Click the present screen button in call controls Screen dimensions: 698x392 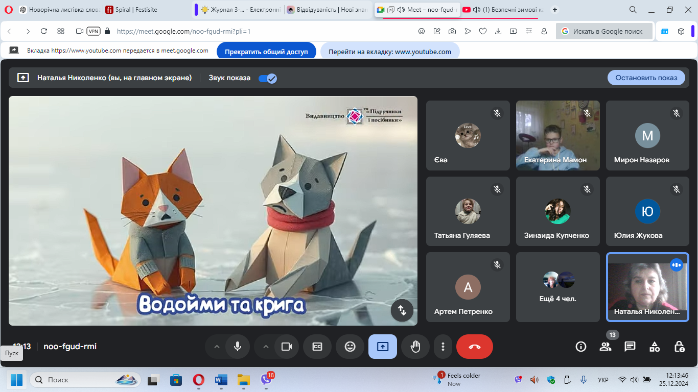[383, 347]
